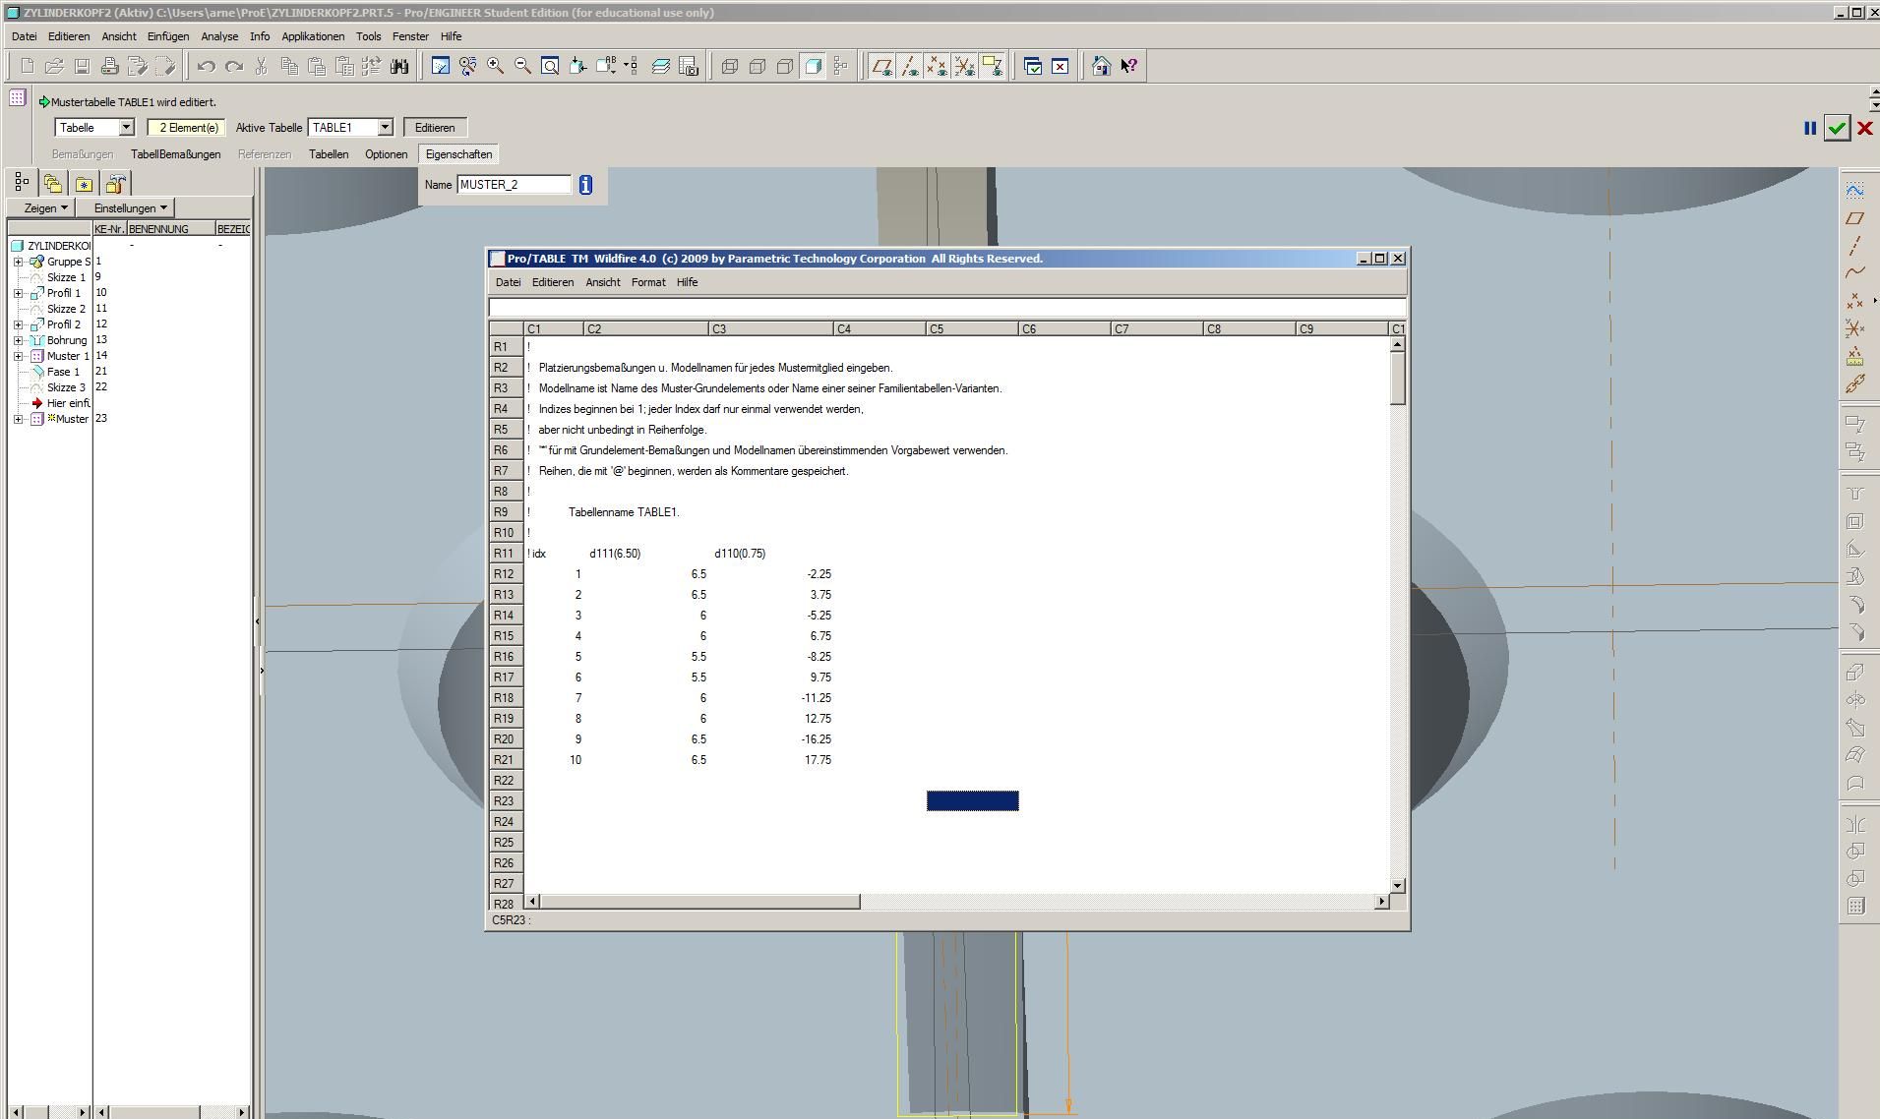Open the Analyse menu
The width and height of the screenshot is (1880, 1119).
tap(219, 36)
